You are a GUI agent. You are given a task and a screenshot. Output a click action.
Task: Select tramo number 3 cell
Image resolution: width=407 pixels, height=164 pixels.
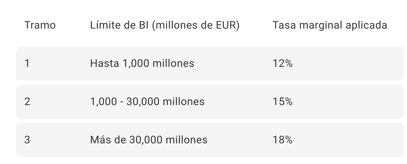click(27, 140)
